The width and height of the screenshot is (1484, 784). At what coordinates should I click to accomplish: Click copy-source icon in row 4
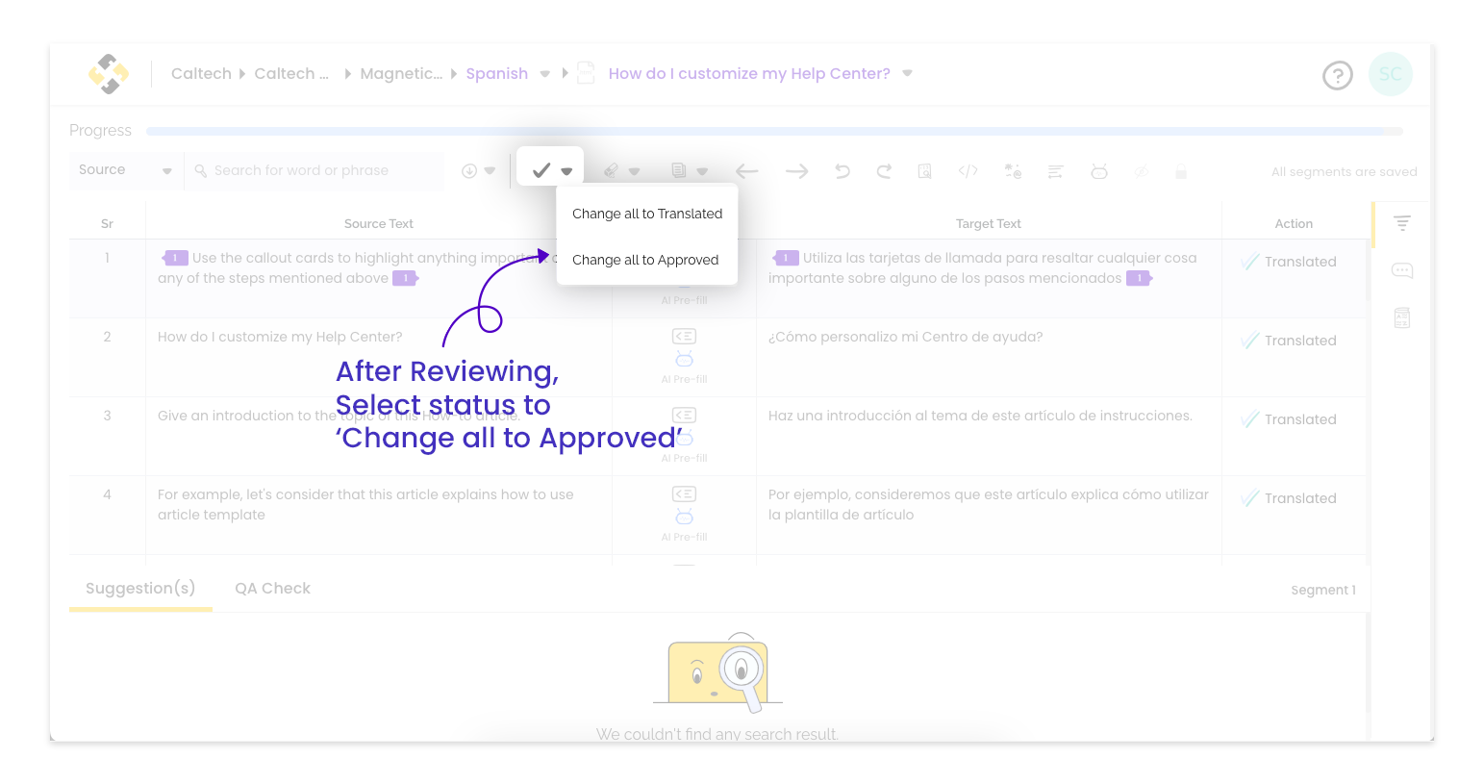click(x=684, y=494)
